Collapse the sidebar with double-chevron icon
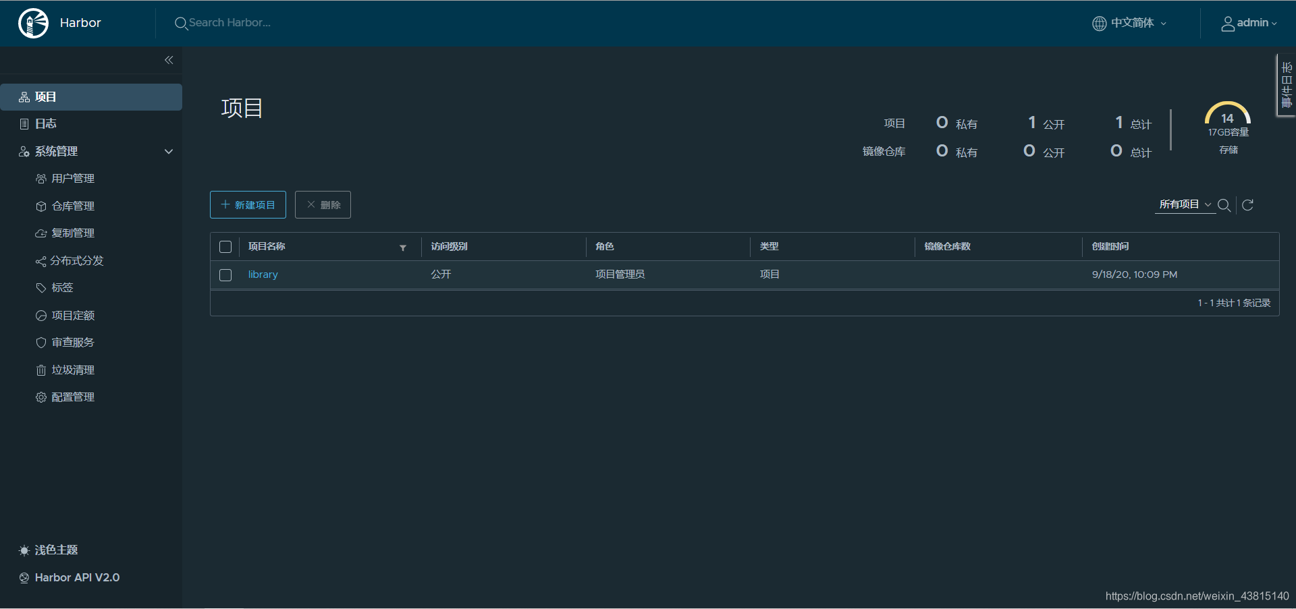This screenshot has height=609, width=1296. click(x=169, y=60)
